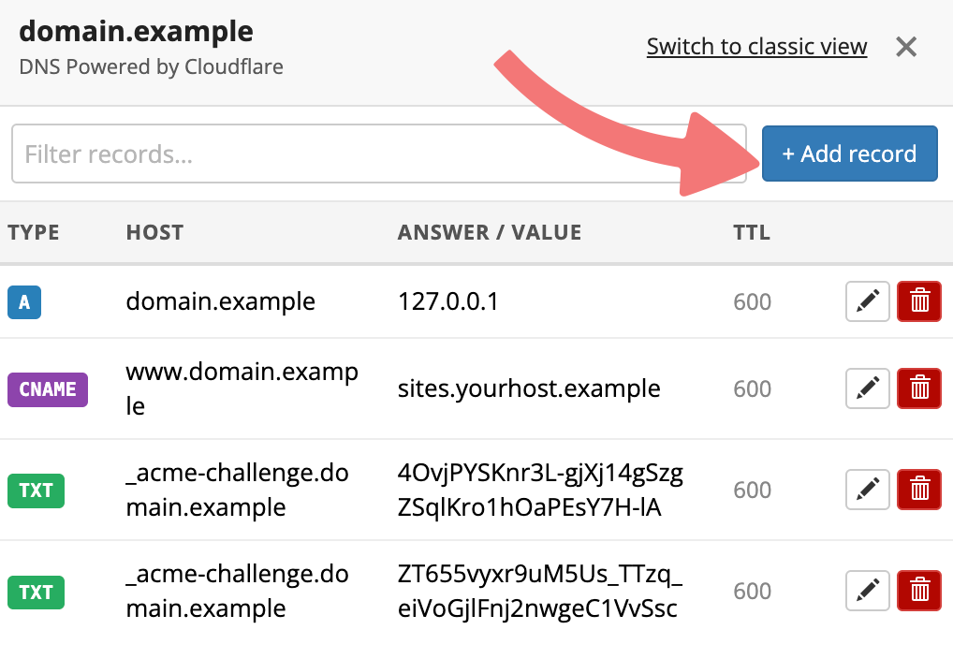Screen dimensions: 953x659
Task: Click the purple CNAME type badge
Action: pos(48,389)
